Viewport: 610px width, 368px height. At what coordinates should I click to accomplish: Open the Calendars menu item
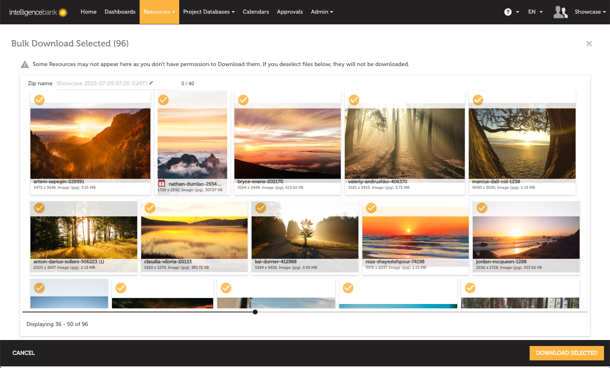click(x=256, y=12)
